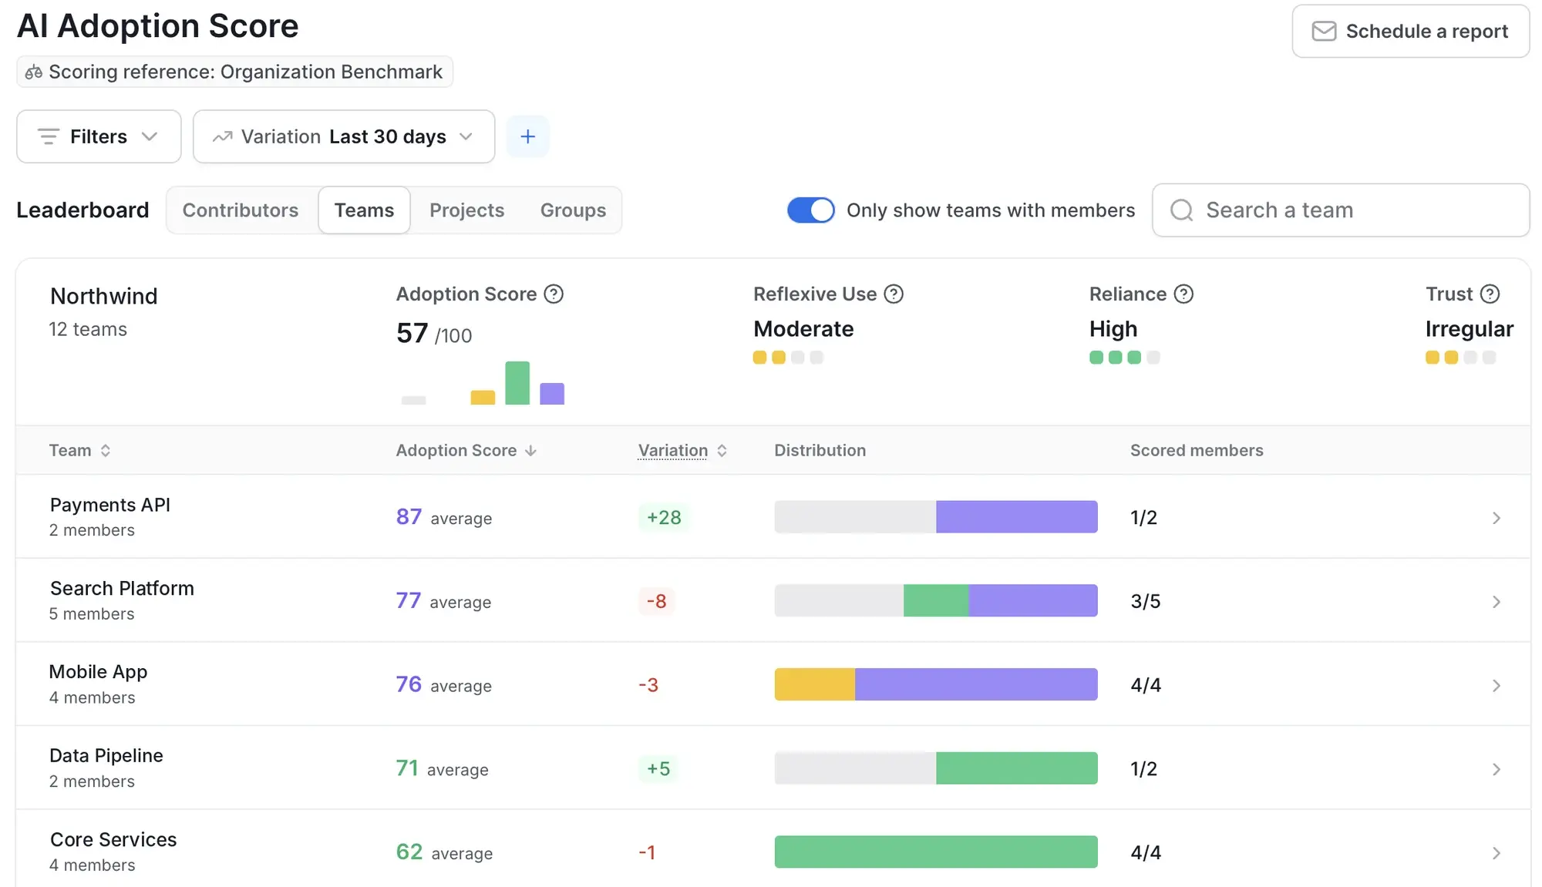Toggle Only show teams with members
Viewport: 1542px width, 887px height.
[810, 210]
